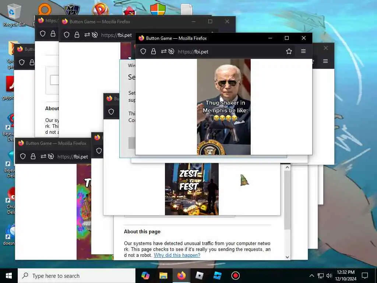
Task: Click the fbi.pet URL in the topmost dimmed Button Game window
Action: click(x=116, y=35)
